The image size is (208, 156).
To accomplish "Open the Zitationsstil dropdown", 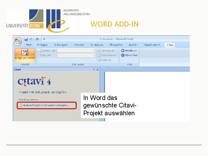I will coord(76,50).
